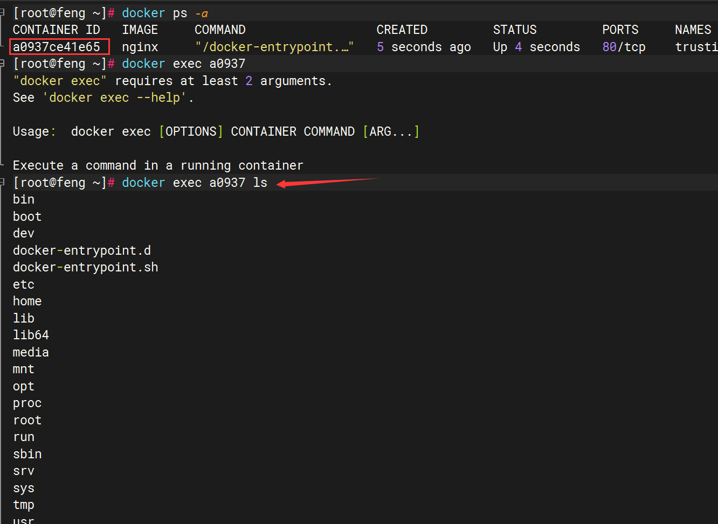Click the 'lib64' directory entry
The width and height of the screenshot is (718, 524).
coord(31,335)
